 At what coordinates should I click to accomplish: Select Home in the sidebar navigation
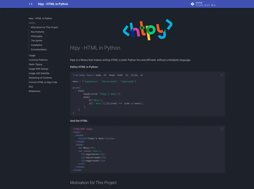click(32, 23)
